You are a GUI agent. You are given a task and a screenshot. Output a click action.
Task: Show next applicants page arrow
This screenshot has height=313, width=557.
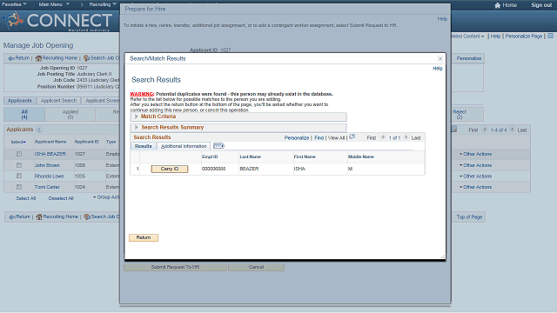[513, 130]
